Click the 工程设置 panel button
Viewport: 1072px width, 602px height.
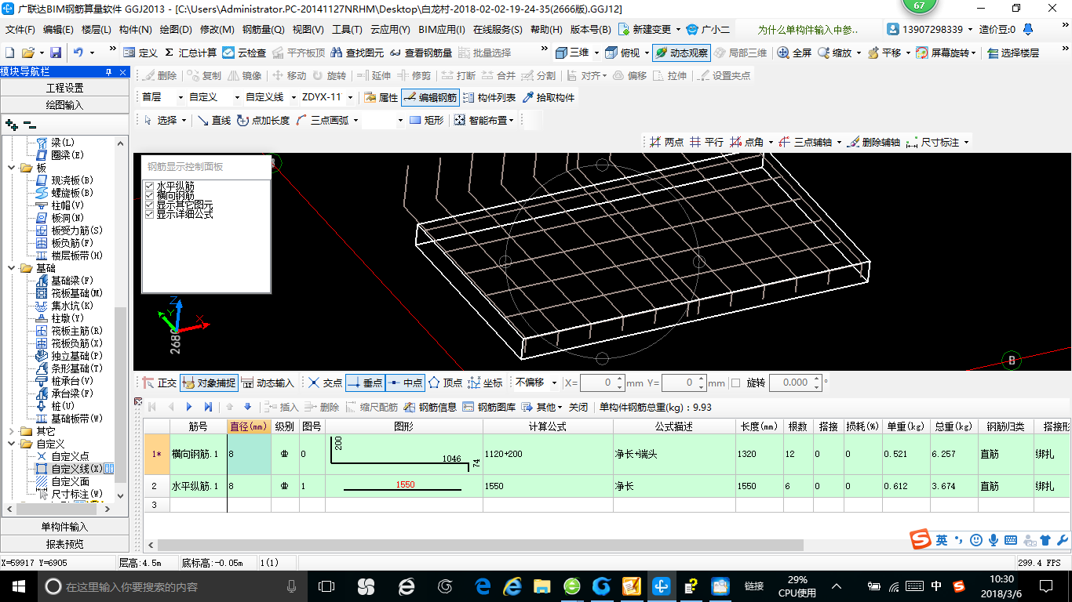64,88
